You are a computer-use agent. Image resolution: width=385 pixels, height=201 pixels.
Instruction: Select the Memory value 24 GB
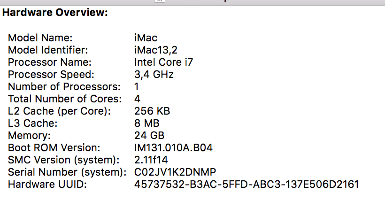149,135
